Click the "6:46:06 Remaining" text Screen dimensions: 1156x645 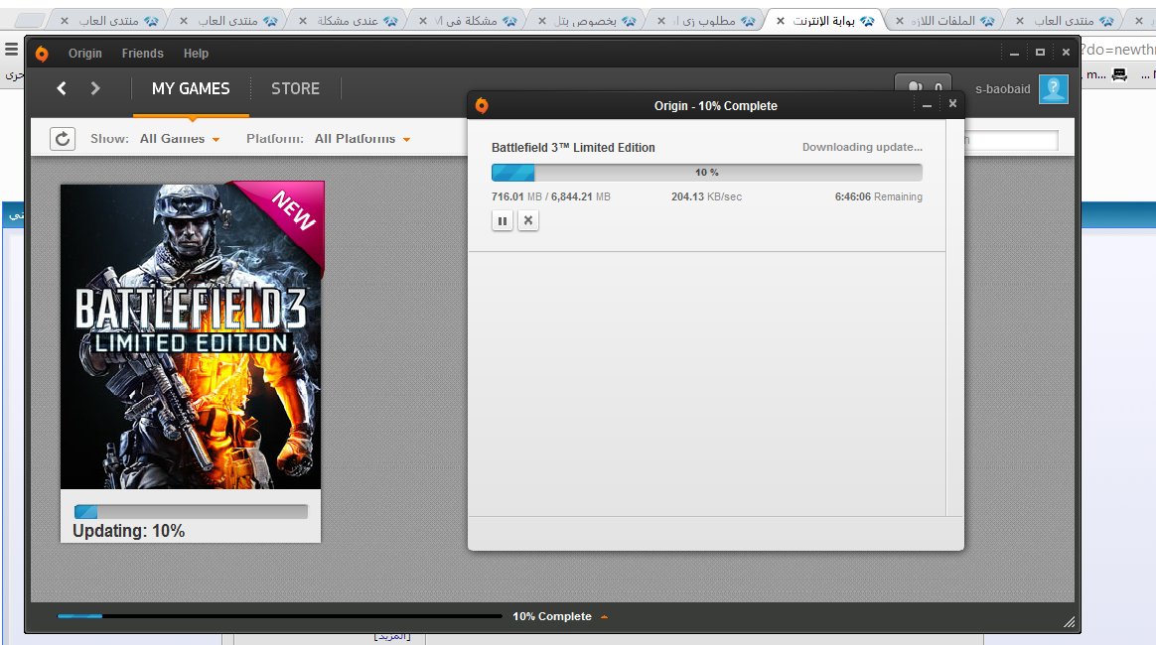coord(879,196)
